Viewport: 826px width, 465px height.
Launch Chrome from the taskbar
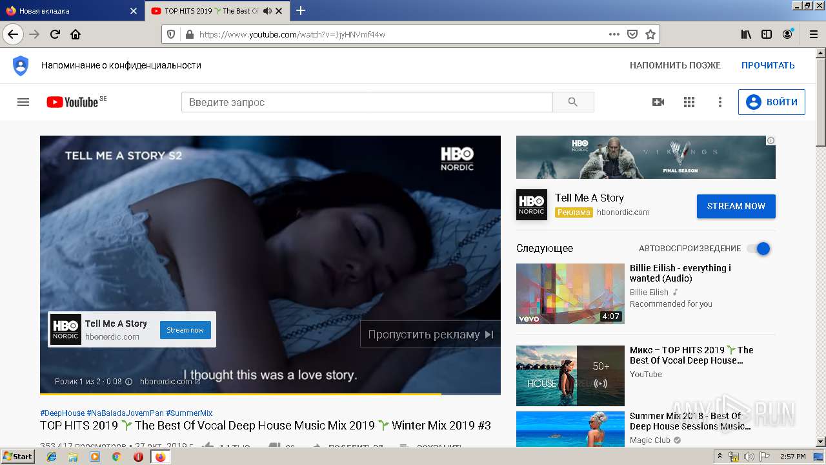(x=116, y=457)
